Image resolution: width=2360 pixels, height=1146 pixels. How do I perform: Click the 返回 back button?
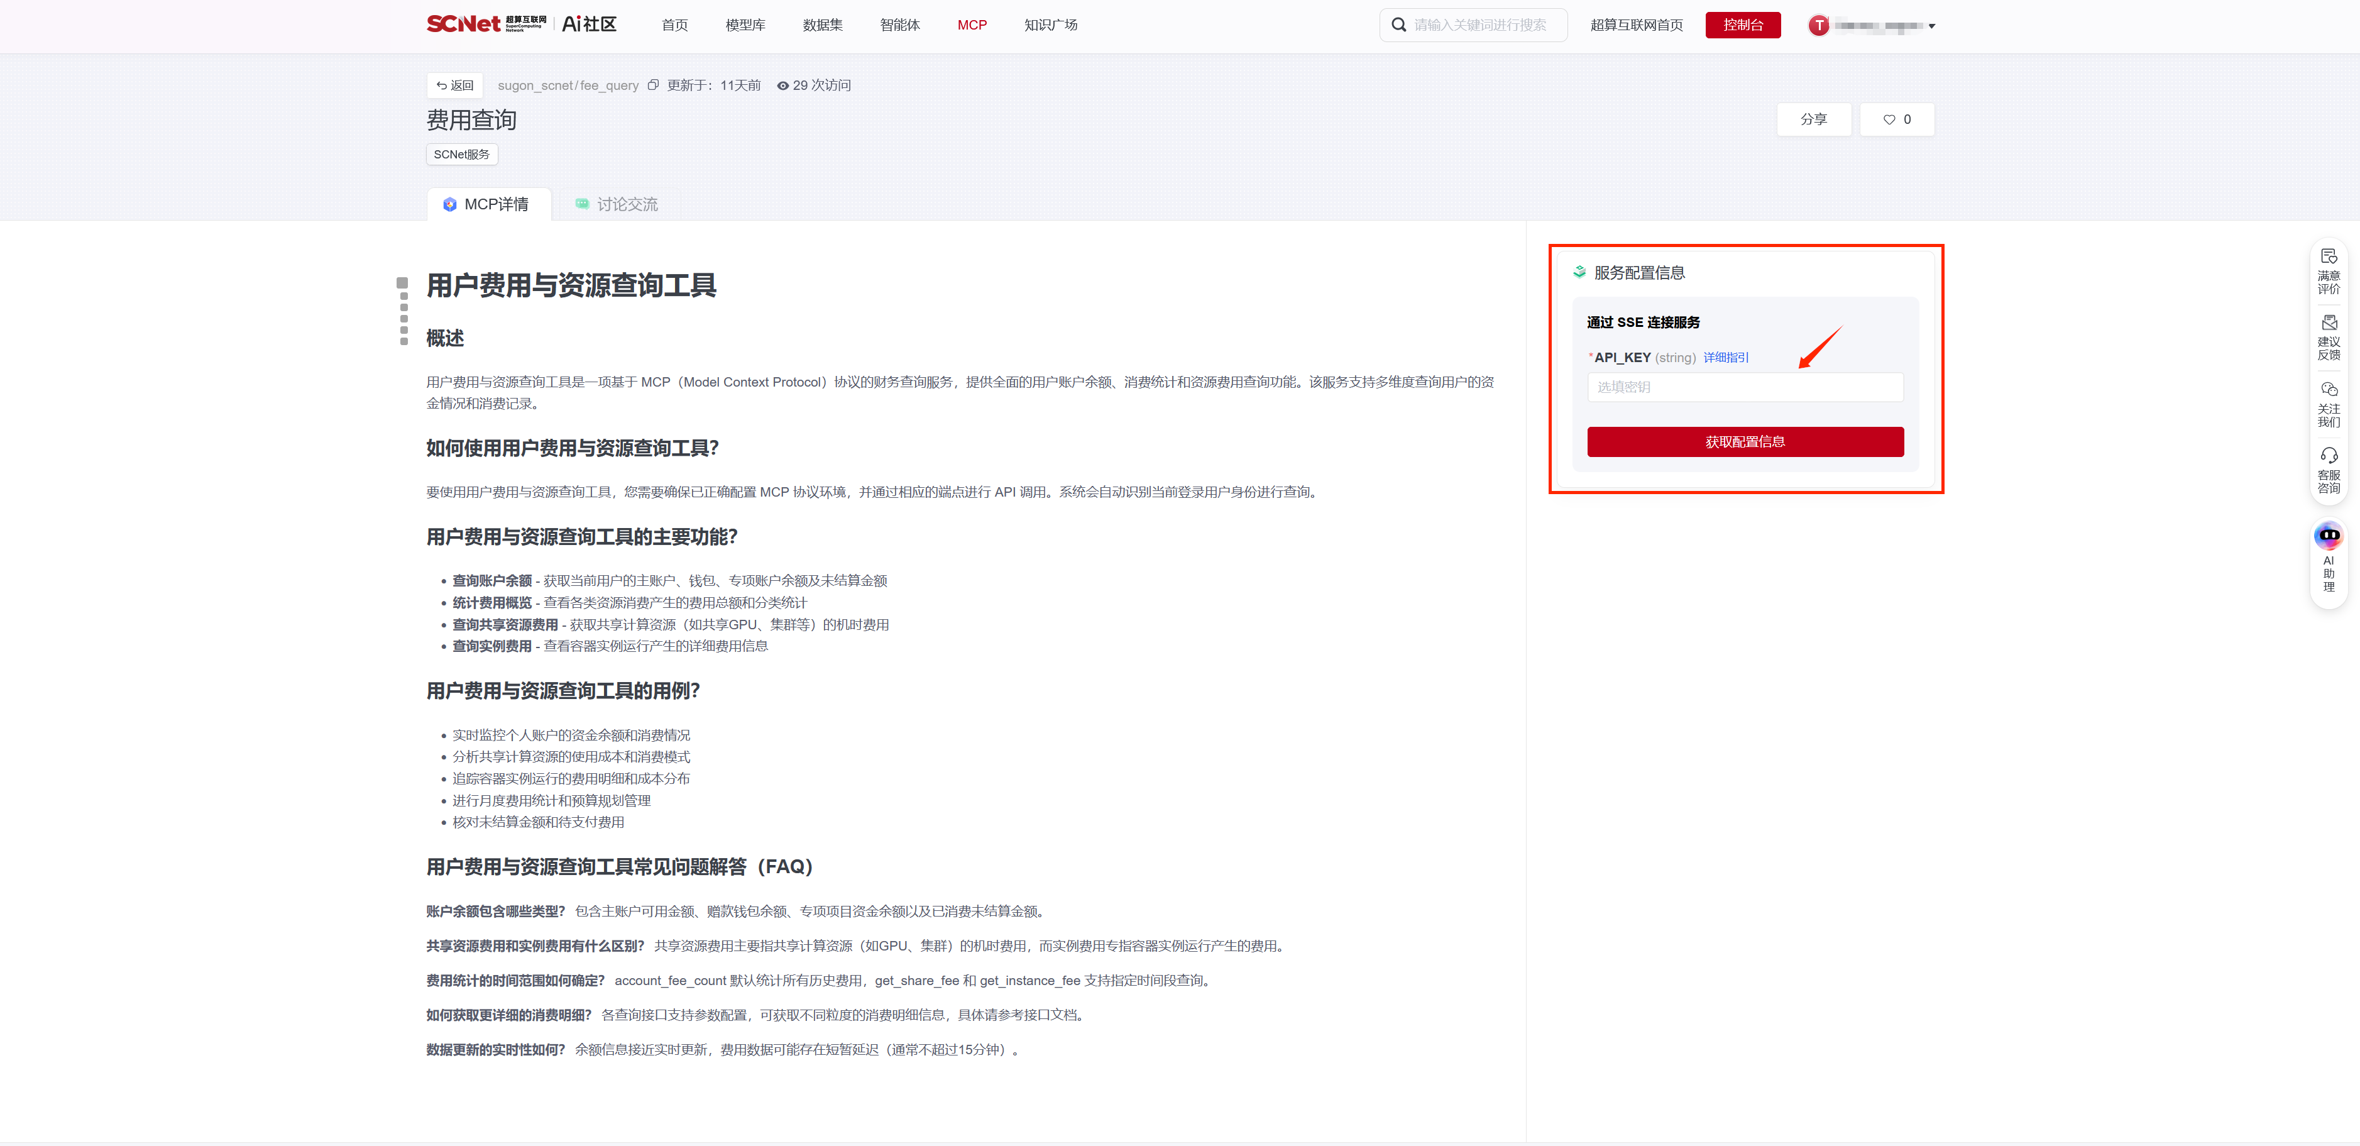pyautogui.click(x=455, y=85)
